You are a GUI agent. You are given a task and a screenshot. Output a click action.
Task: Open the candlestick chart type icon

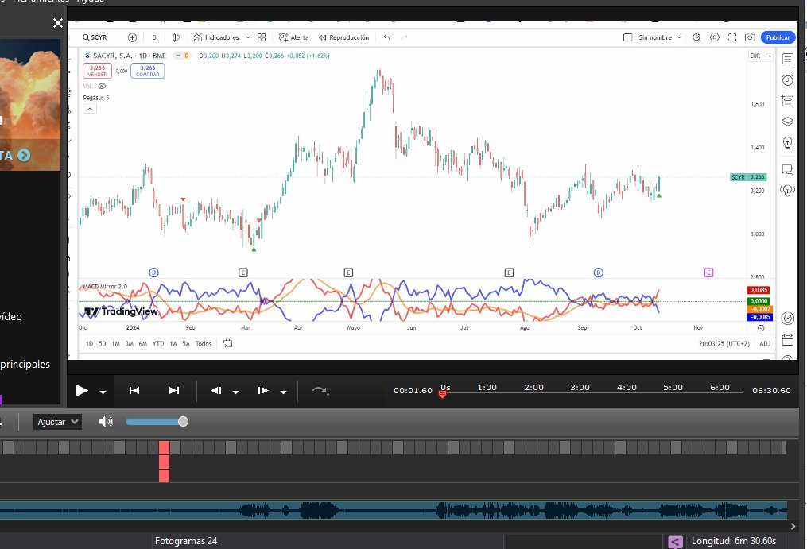point(176,37)
